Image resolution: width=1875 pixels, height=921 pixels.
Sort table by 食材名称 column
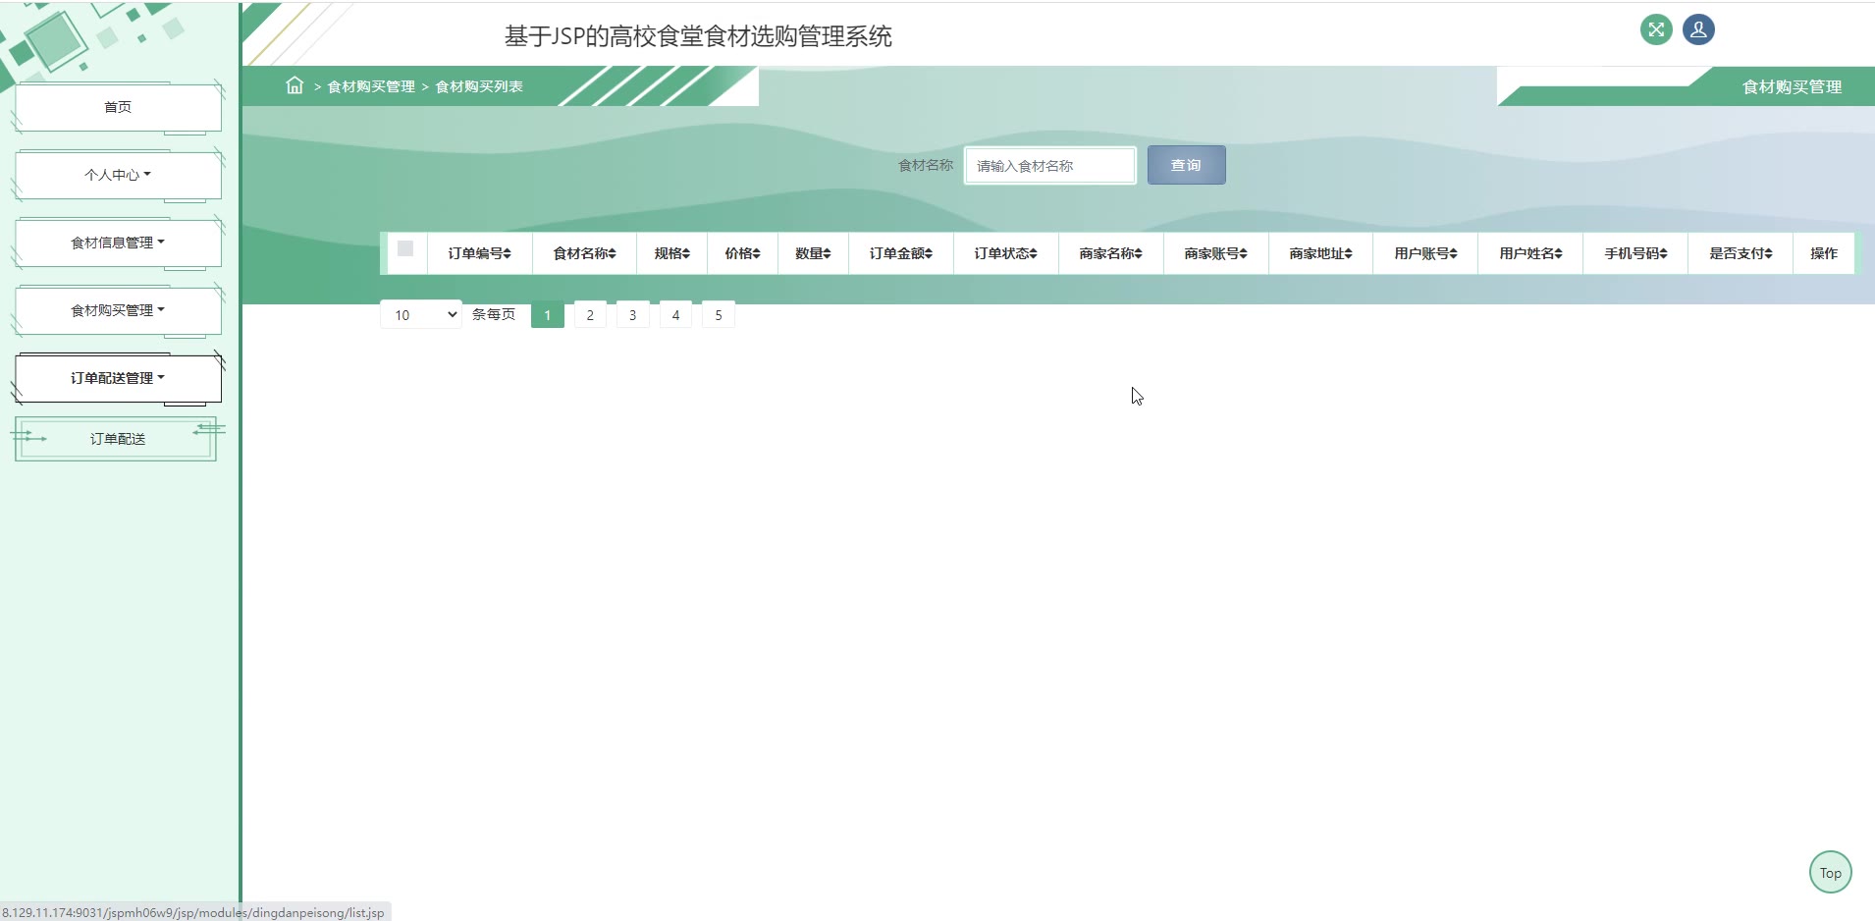point(585,253)
